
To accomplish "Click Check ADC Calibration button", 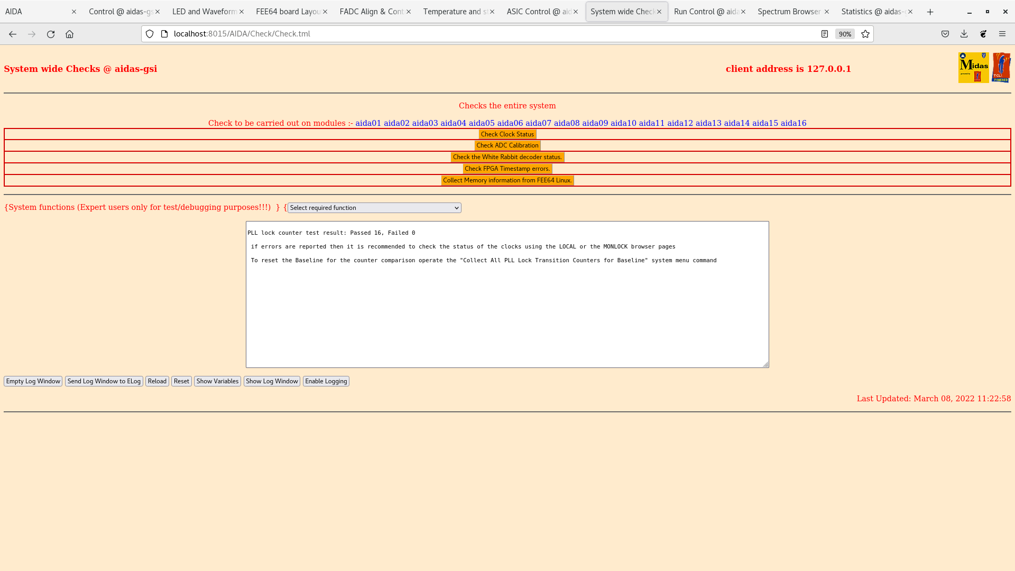I will pyautogui.click(x=507, y=145).
